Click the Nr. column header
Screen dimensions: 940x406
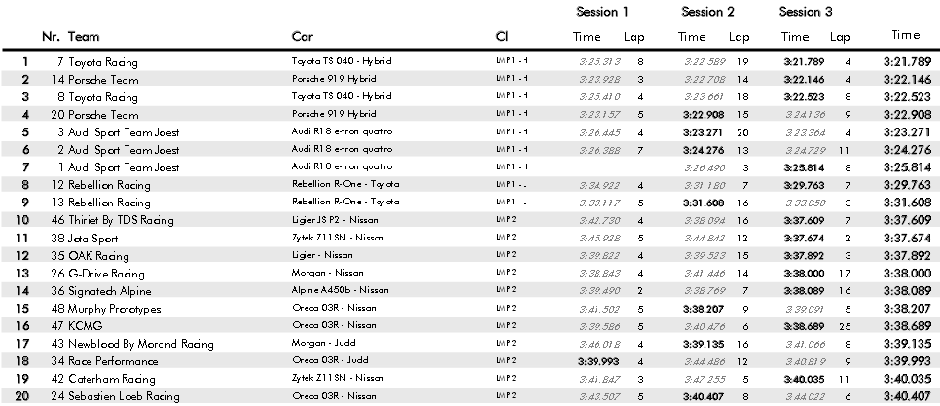tap(51, 37)
